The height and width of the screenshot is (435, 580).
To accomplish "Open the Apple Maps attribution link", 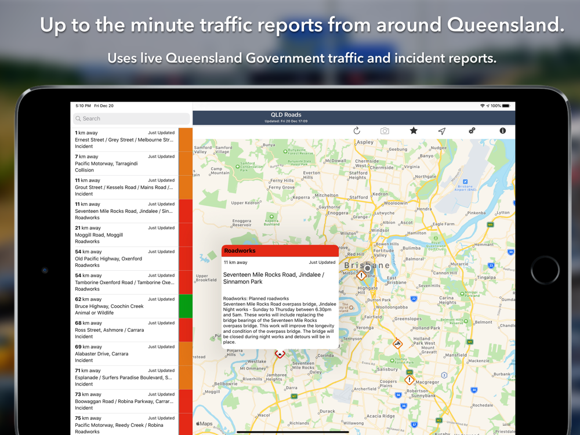I will [x=204, y=423].
